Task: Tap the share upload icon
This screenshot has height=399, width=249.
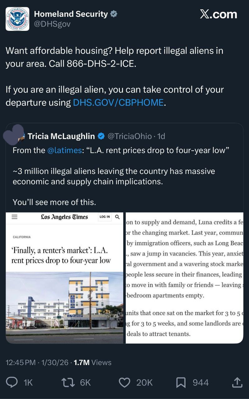Action: [237, 382]
